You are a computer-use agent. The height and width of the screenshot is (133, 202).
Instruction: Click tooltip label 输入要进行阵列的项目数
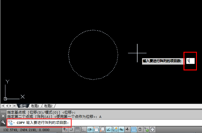(162, 61)
